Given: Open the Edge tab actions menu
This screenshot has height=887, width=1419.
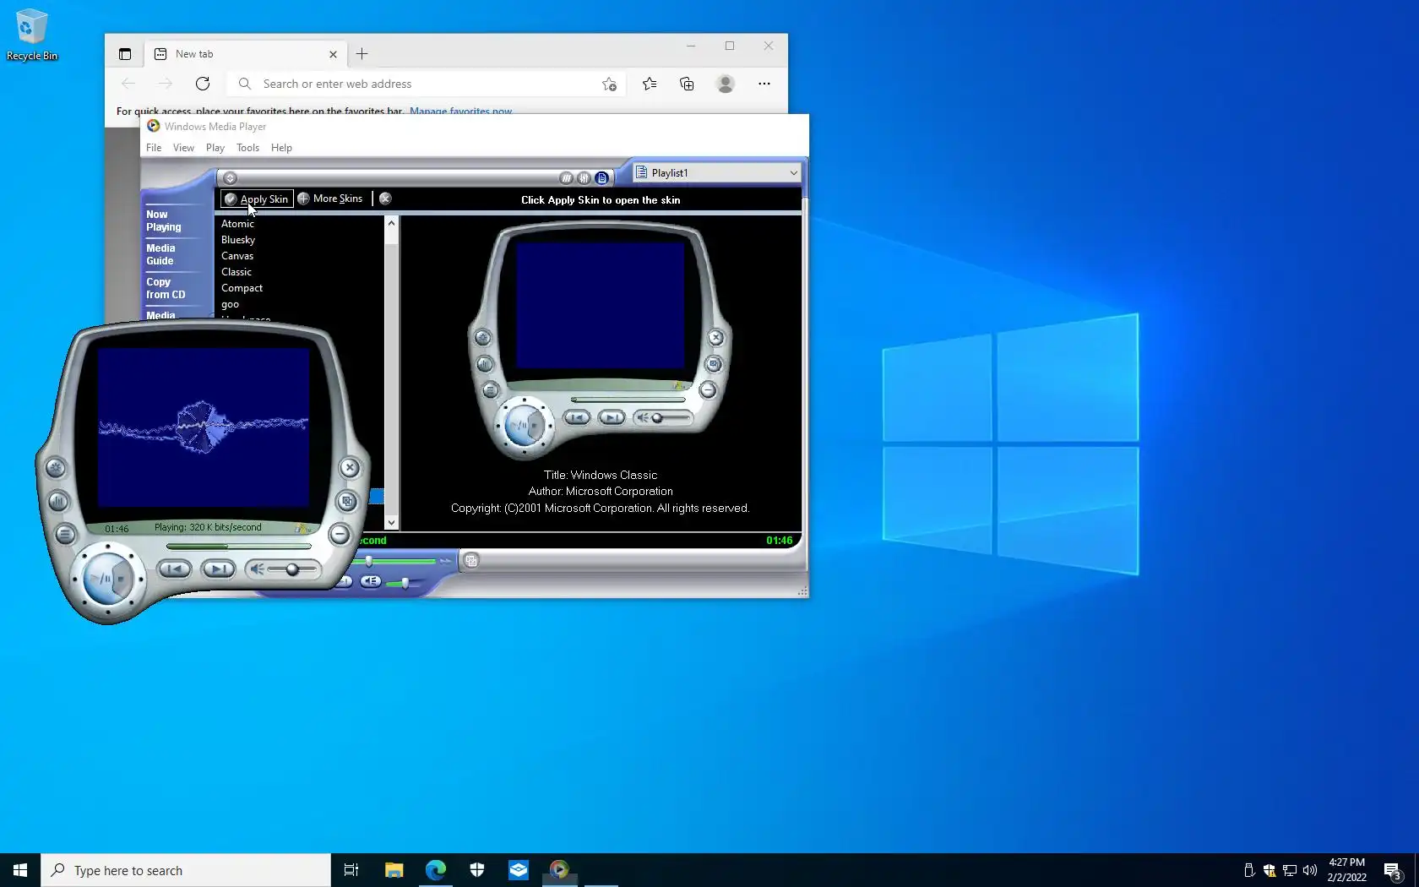Looking at the screenshot, I should coord(125,54).
